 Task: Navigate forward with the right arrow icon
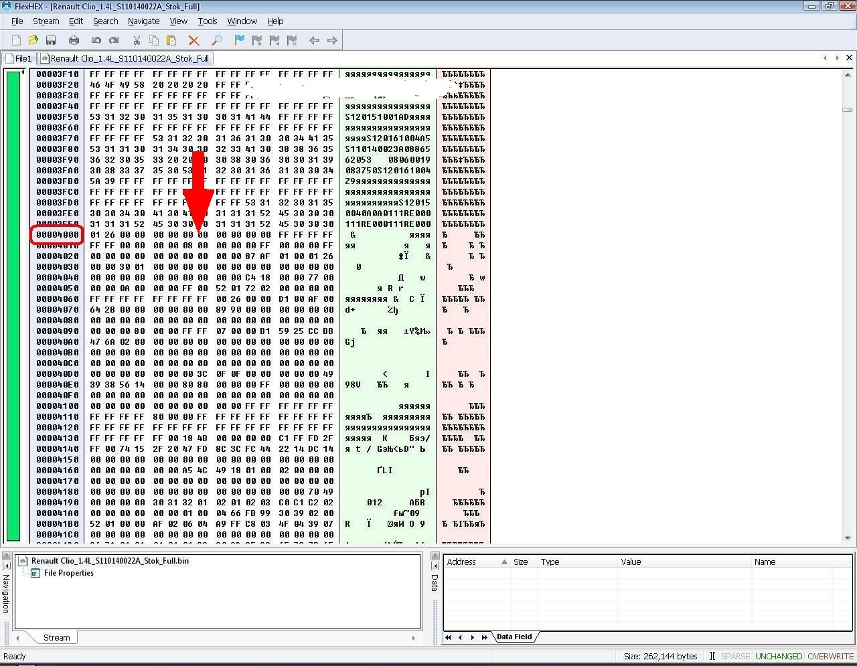[x=332, y=40]
